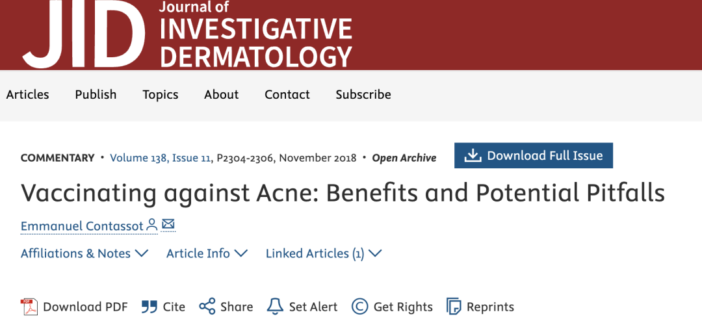Viewport: 702px width, 323px height.
Task: Open author Emmanuel Contassot link
Action: (x=82, y=226)
